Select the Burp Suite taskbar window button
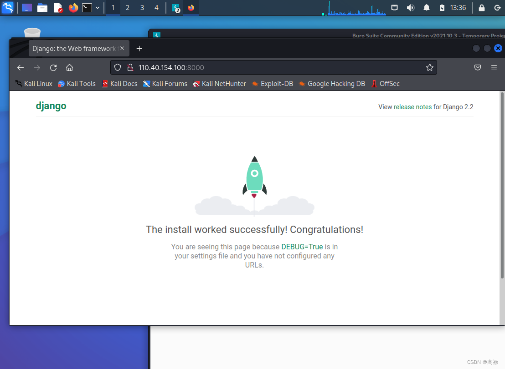 (176, 8)
